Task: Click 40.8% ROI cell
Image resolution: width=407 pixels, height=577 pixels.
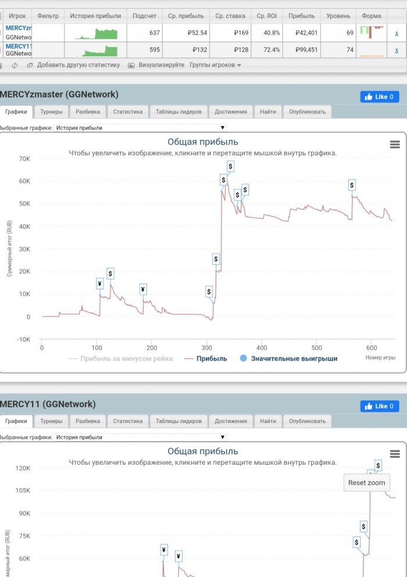Action: [267, 33]
